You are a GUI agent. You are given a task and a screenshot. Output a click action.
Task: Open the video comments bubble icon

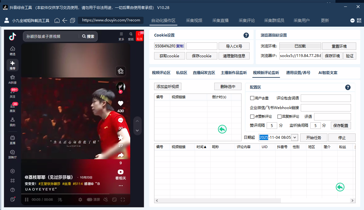(121, 120)
